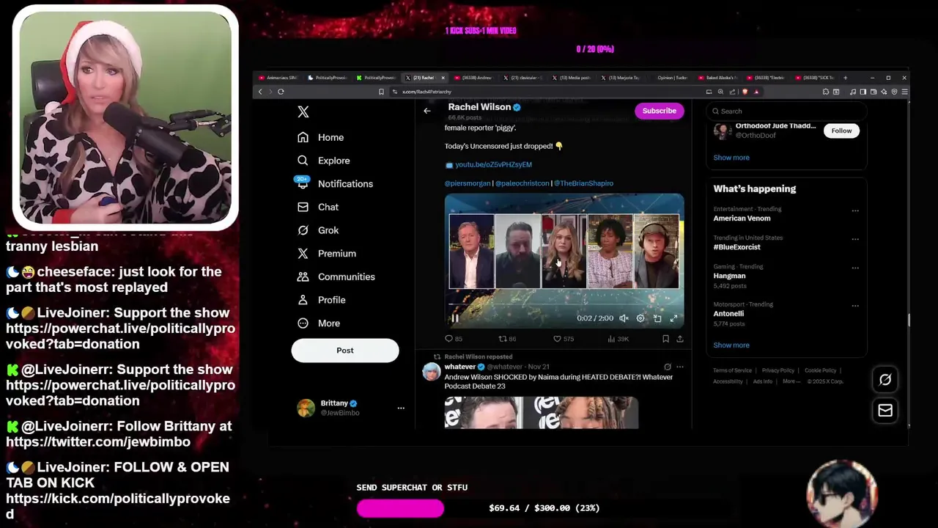Click the white Post button

[345, 351]
